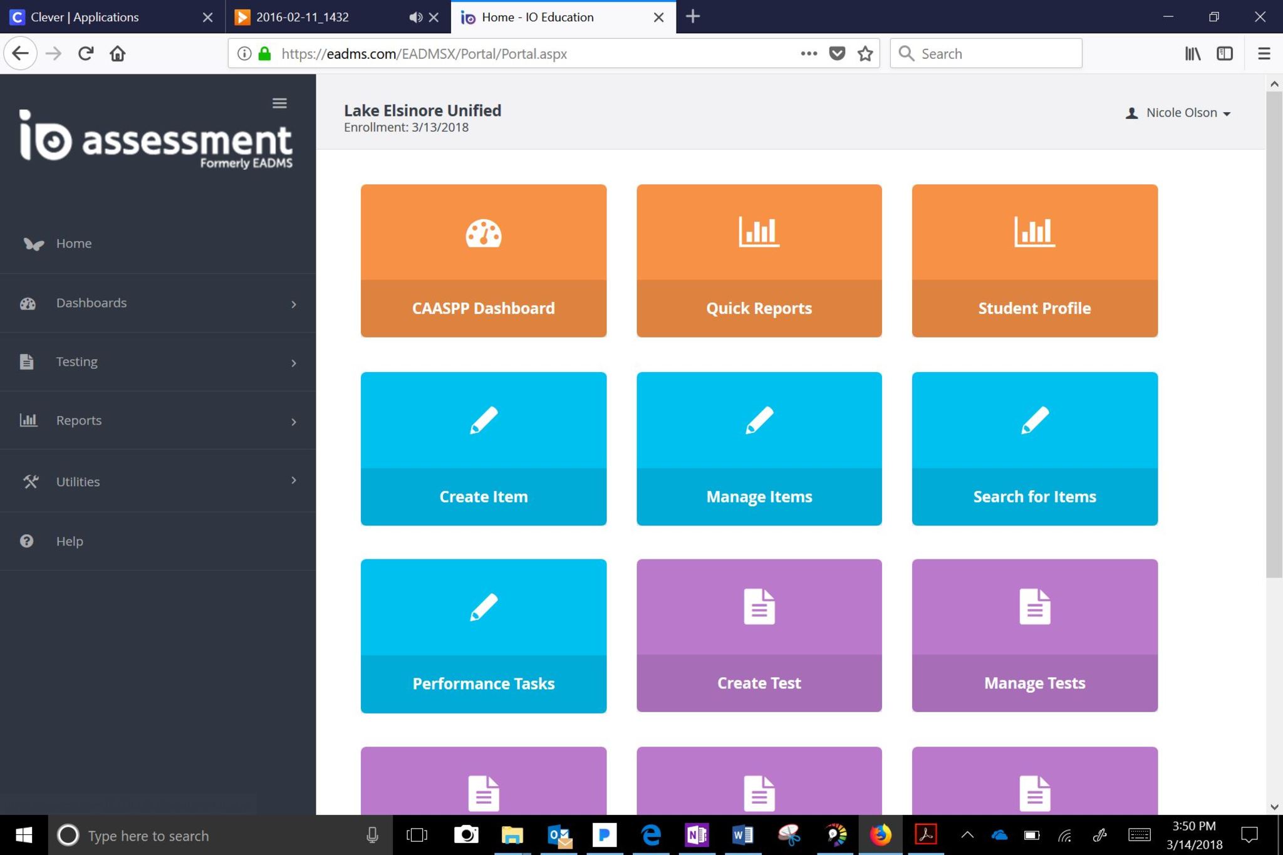
Task: Mute the 2016-02-11_1432 tab audio
Action: [x=415, y=17]
